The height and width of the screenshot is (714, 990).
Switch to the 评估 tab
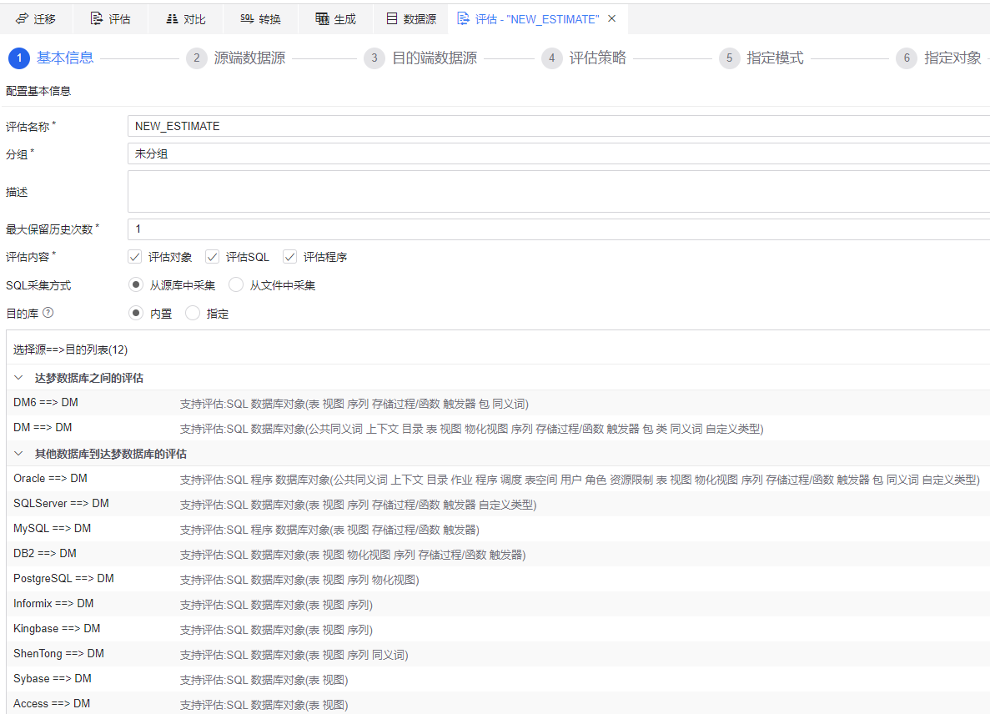coord(110,19)
